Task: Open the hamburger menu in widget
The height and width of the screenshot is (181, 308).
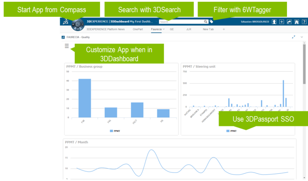Action: (67, 46)
